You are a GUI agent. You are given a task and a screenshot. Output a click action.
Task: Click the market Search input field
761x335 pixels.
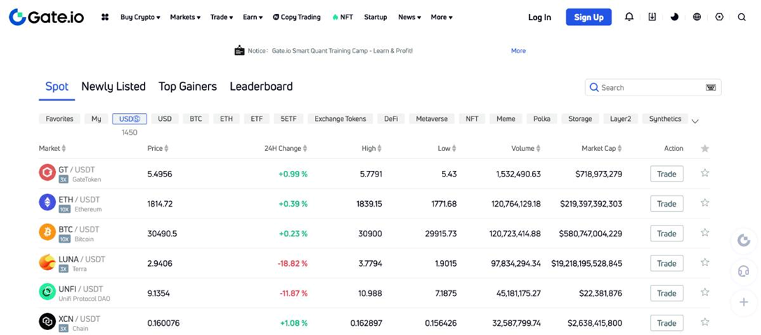pyautogui.click(x=653, y=87)
